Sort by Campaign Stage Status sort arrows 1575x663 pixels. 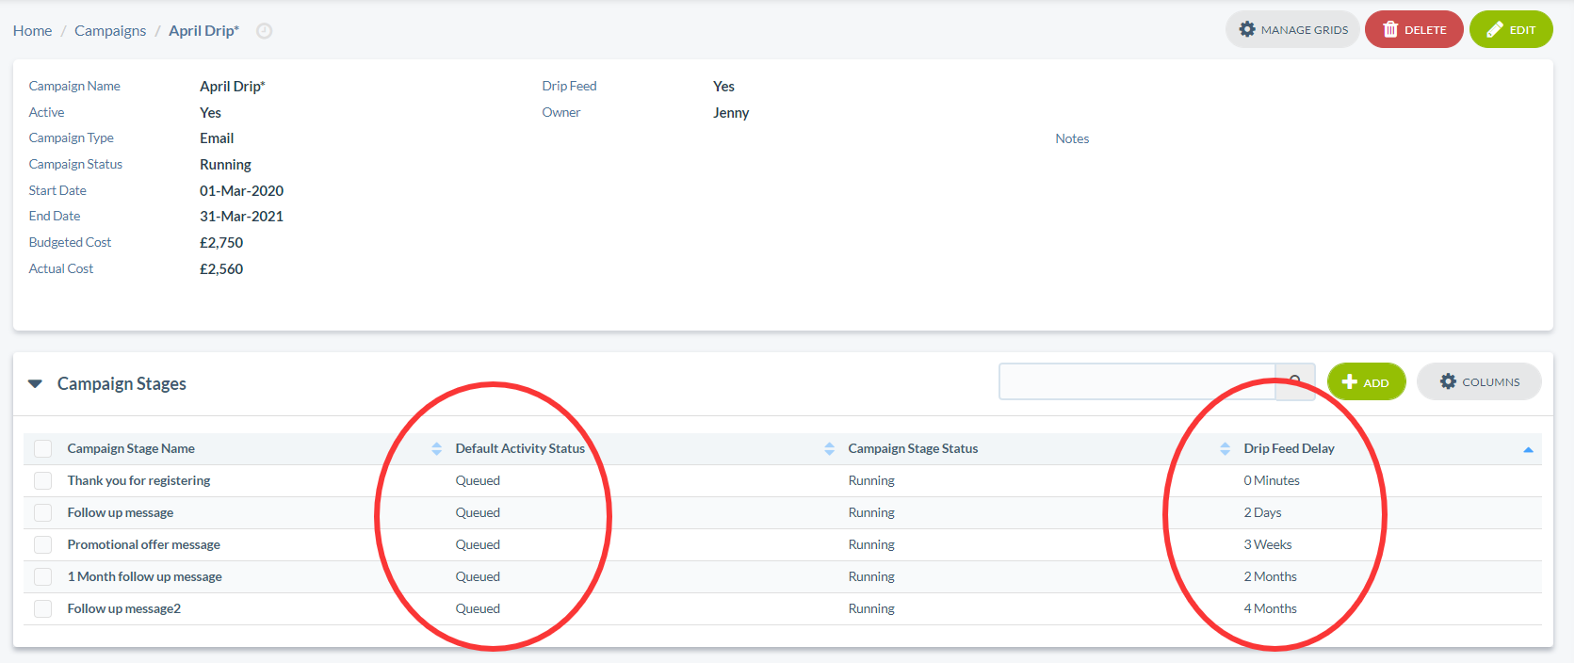coord(1225,448)
